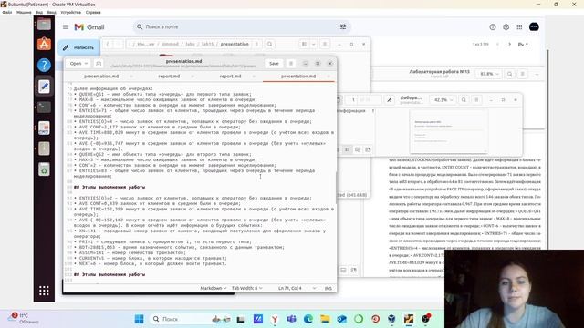Screen dimensions: 584x328
Task: Open File Explorer in Windows taskbar
Action: pos(325,319)
